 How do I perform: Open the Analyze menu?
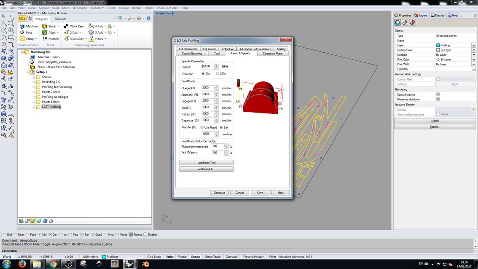pyautogui.click(x=124, y=8)
